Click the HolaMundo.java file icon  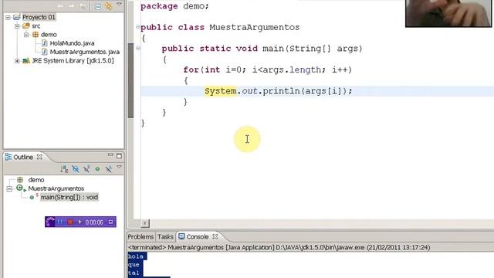pyautogui.click(x=45, y=43)
